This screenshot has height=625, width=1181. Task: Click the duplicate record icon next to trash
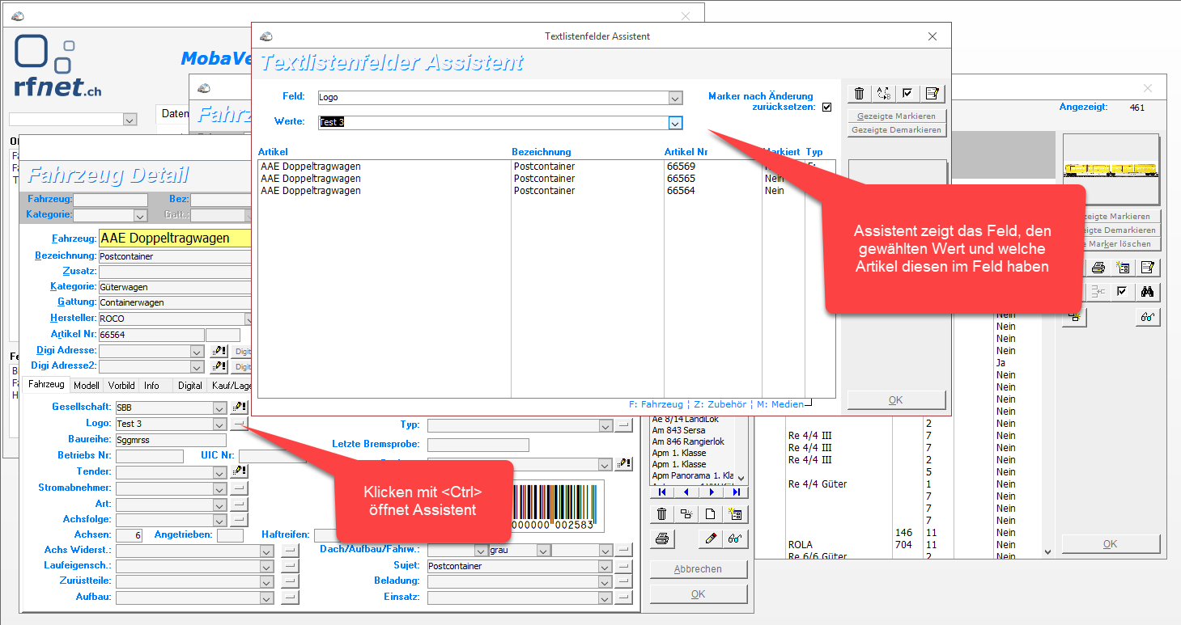(x=686, y=513)
